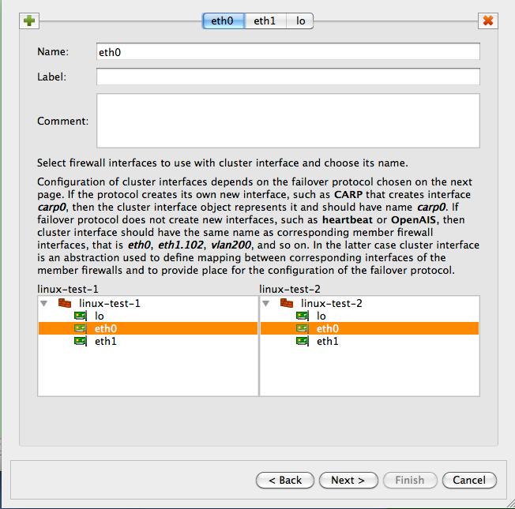The image size is (515, 509).
Task: Collapse the linux-test-2 tree node
Action: [266, 304]
